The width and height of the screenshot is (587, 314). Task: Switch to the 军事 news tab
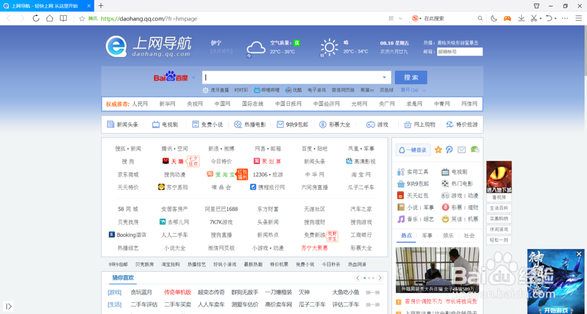click(427, 235)
